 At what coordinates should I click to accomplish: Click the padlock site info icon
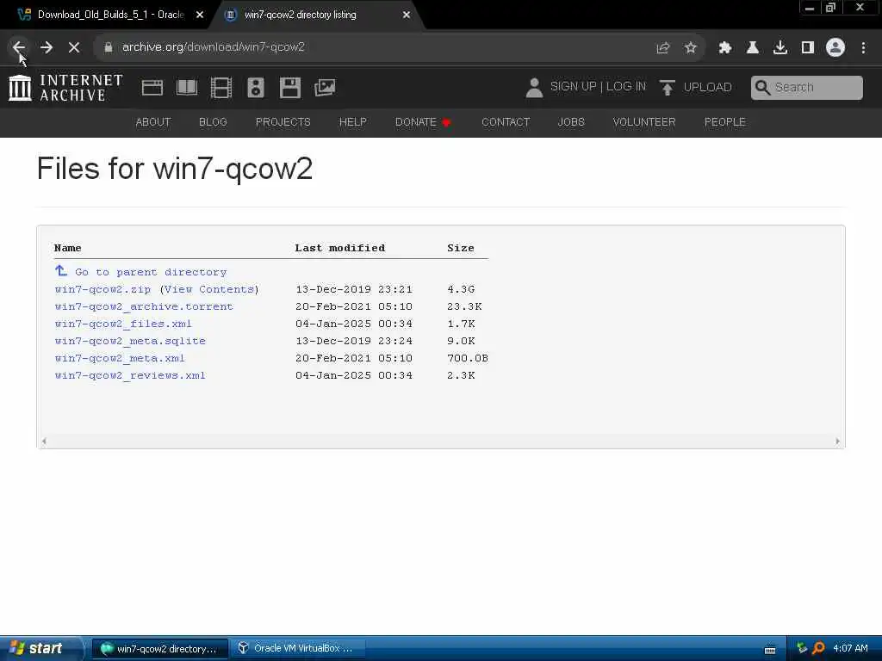pyautogui.click(x=108, y=47)
